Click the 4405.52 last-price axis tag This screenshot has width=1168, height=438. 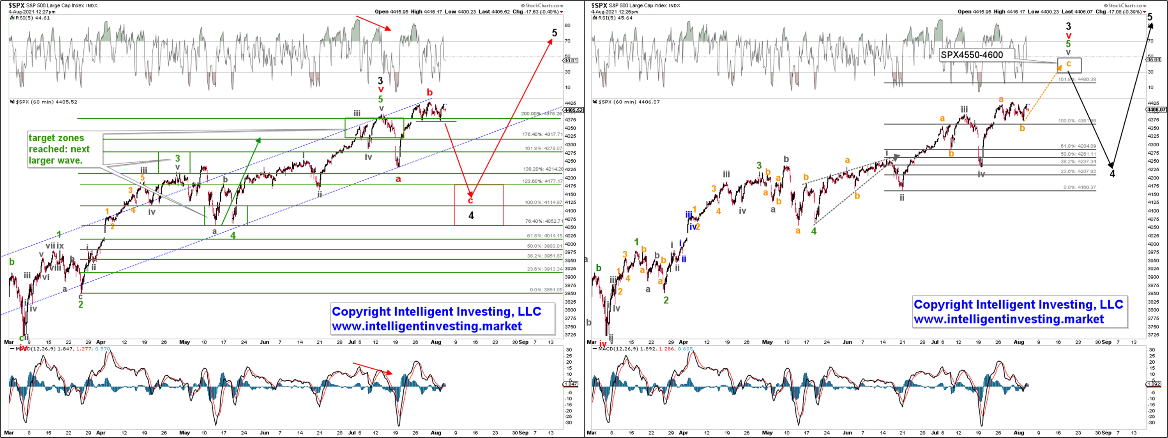tap(573, 110)
